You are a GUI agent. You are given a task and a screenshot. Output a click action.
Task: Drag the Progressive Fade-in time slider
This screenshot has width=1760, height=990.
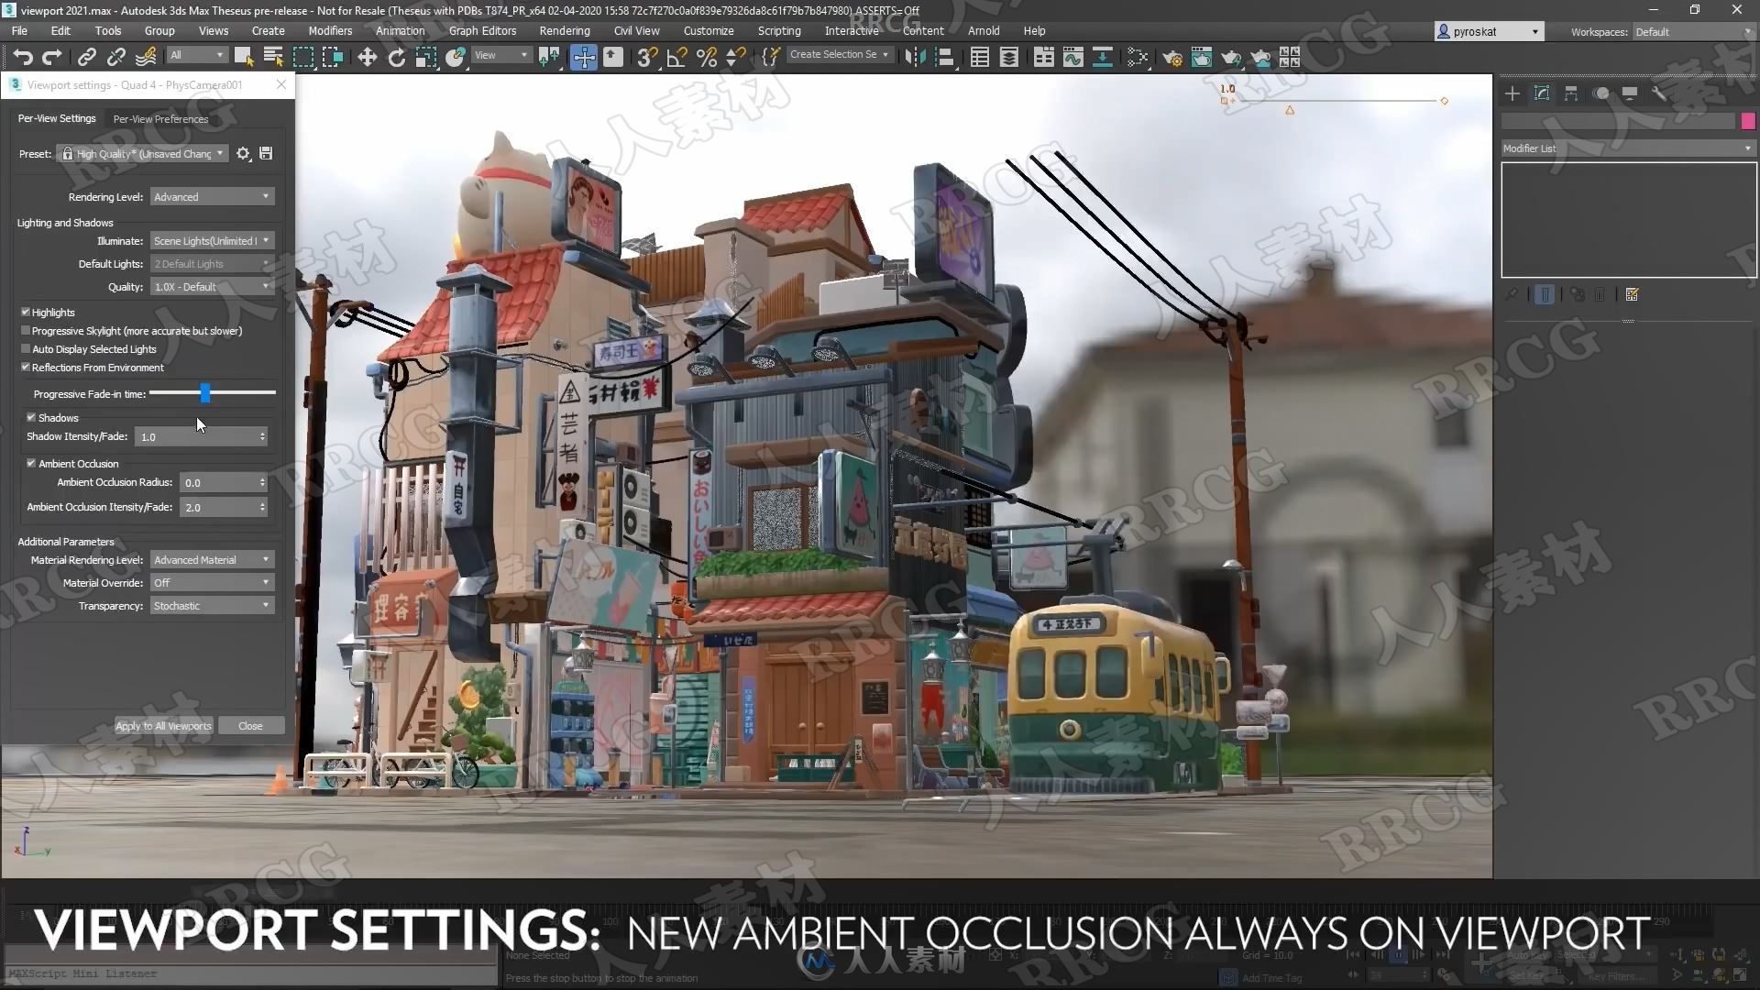point(203,391)
